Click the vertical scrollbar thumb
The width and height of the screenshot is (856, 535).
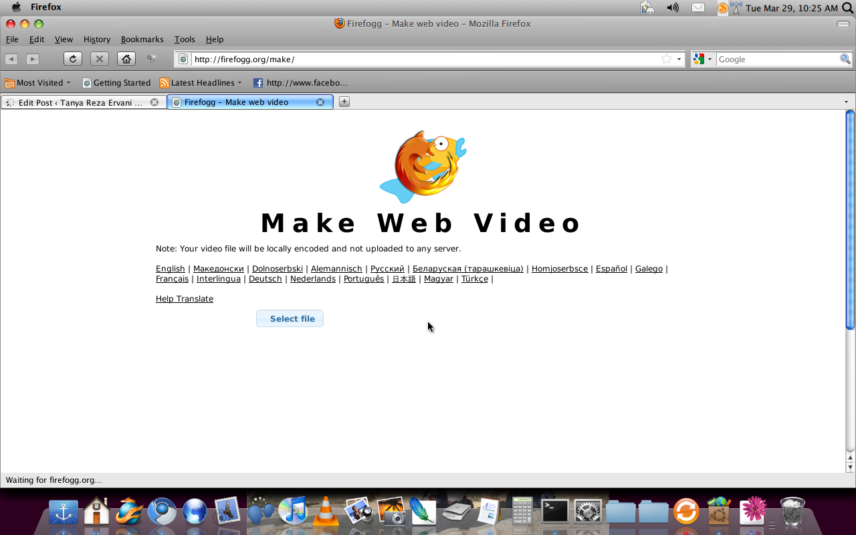850,220
